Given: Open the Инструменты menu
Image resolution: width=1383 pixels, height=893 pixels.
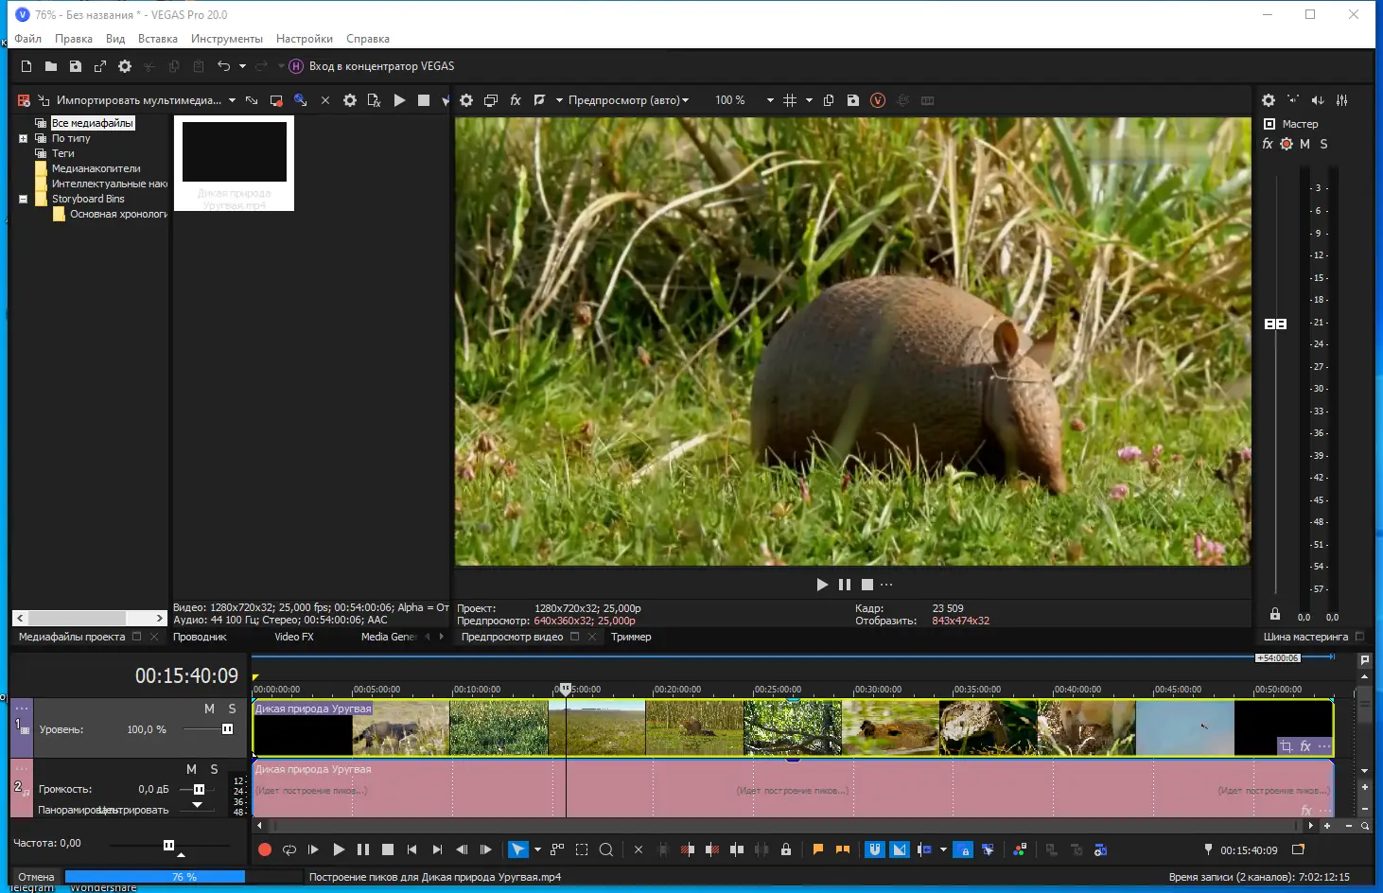Looking at the screenshot, I should tap(226, 39).
